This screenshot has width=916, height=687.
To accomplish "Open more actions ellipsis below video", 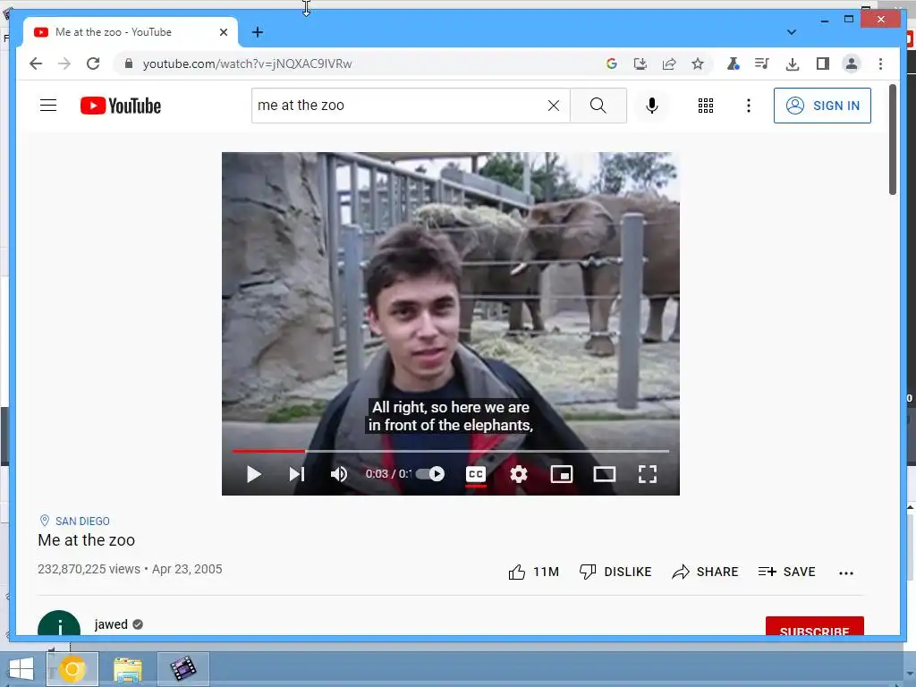I will coord(846,573).
